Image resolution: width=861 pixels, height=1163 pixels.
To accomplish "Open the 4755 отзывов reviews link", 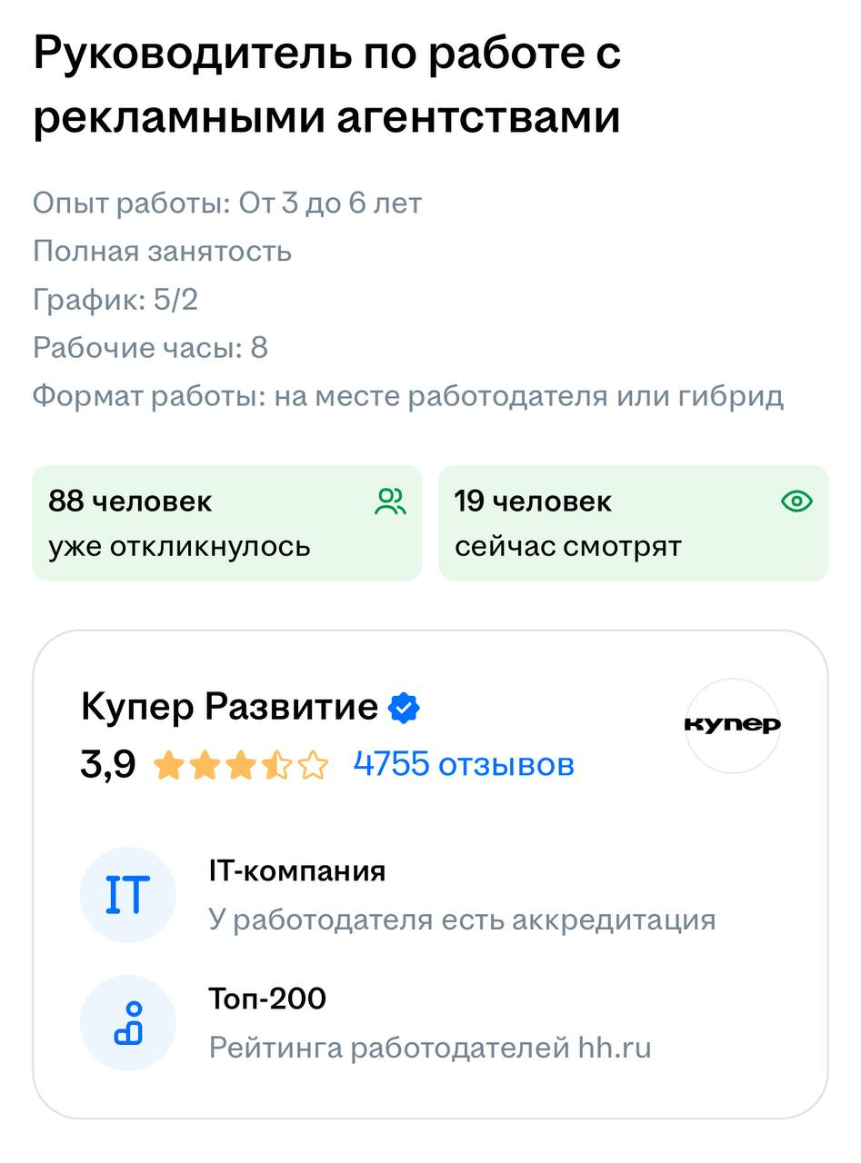I will click(x=464, y=764).
